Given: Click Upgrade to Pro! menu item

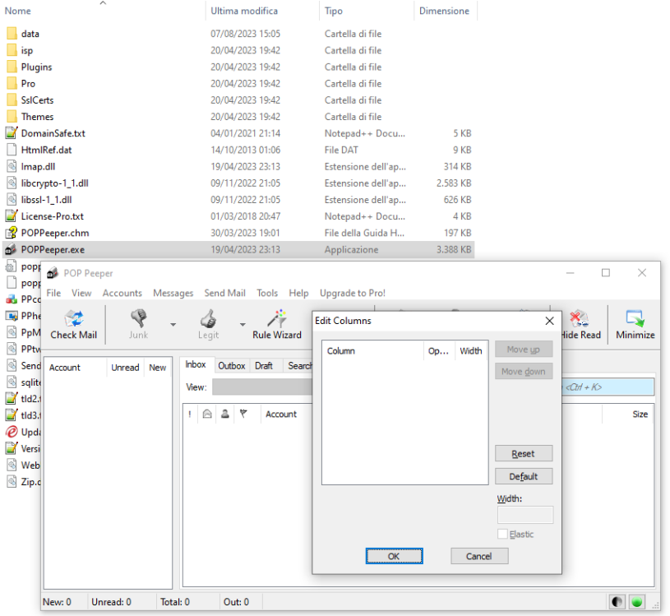Looking at the screenshot, I should pyautogui.click(x=353, y=293).
